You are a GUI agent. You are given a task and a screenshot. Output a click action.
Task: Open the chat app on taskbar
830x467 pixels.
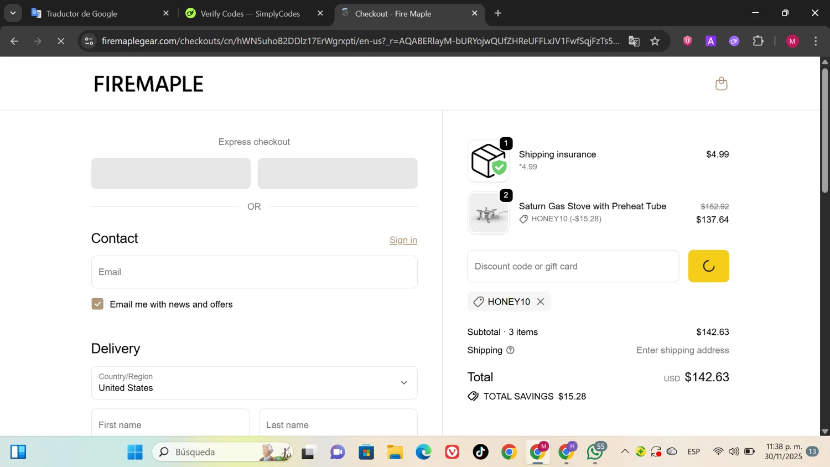pos(338,452)
